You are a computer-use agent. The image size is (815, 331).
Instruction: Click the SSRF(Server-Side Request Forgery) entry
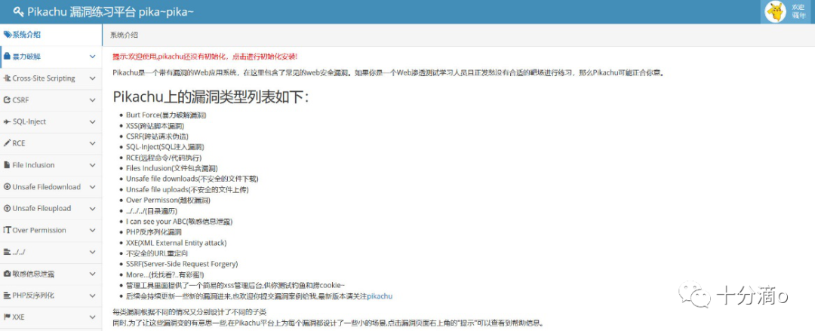(x=182, y=264)
